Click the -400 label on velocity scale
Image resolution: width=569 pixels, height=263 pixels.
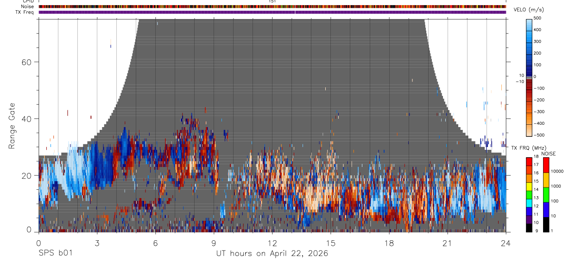point(540,123)
